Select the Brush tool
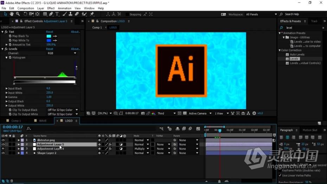This screenshot has height=184, width=327. click(x=65, y=14)
